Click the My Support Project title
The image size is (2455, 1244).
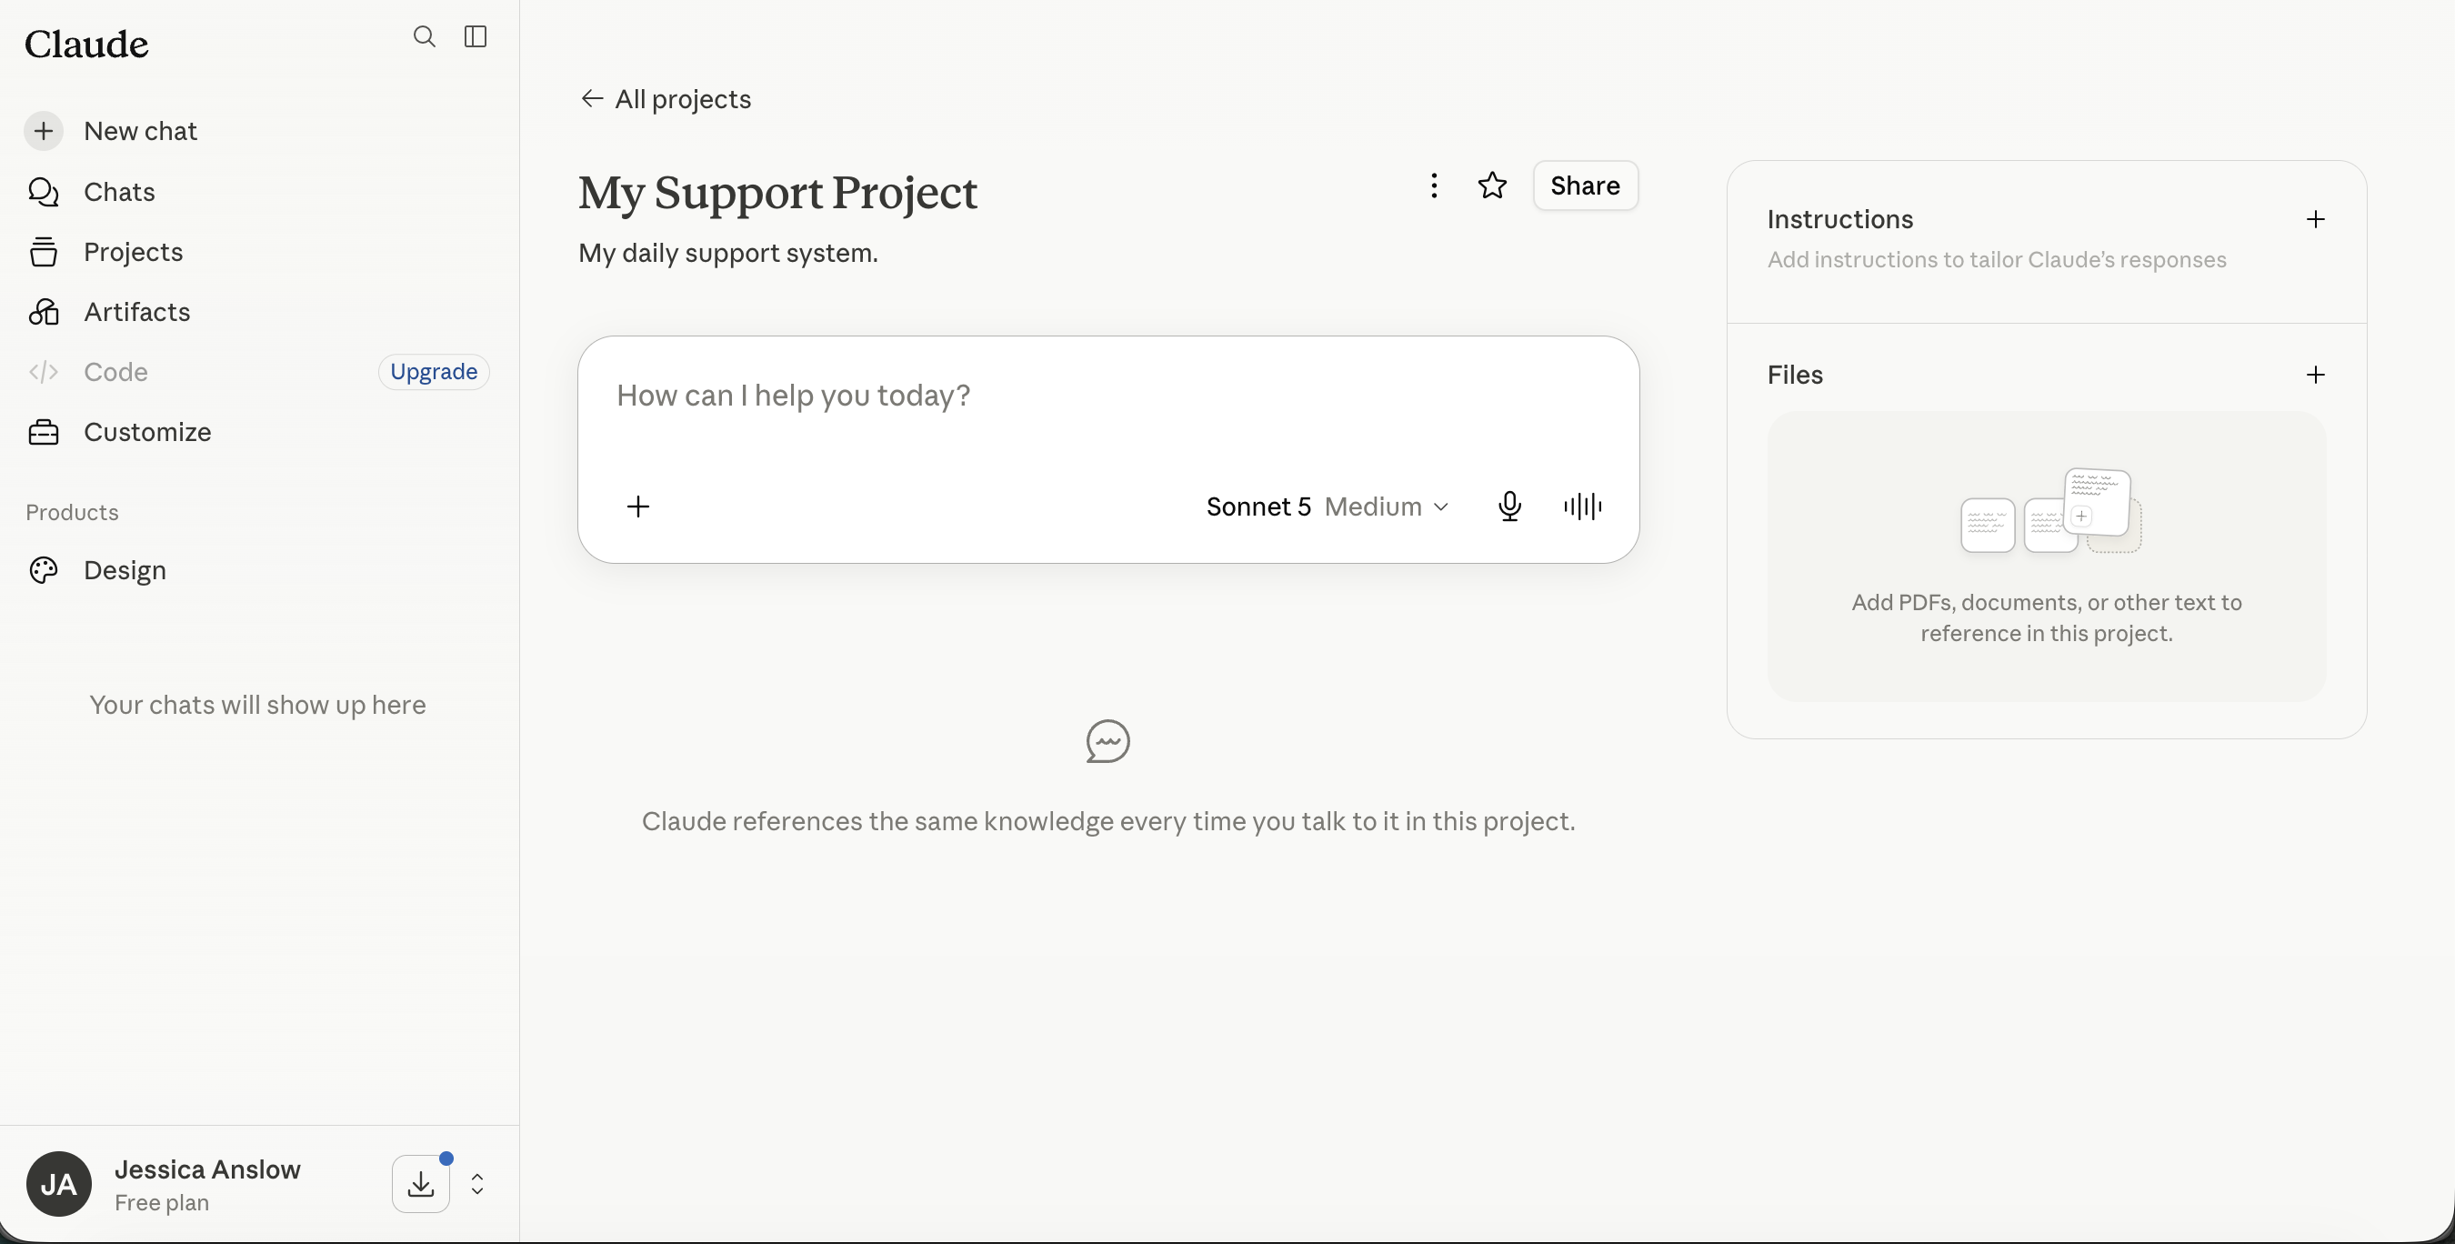[x=777, y=193]
